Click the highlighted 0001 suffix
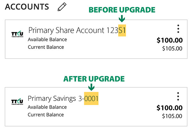192x129 pixels. 91,98
